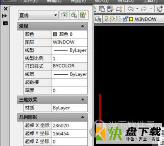The height and width of the screenshot is (146, 164).
Task: Open the 编辑(E) menu
Action: (x=54, y=1)
